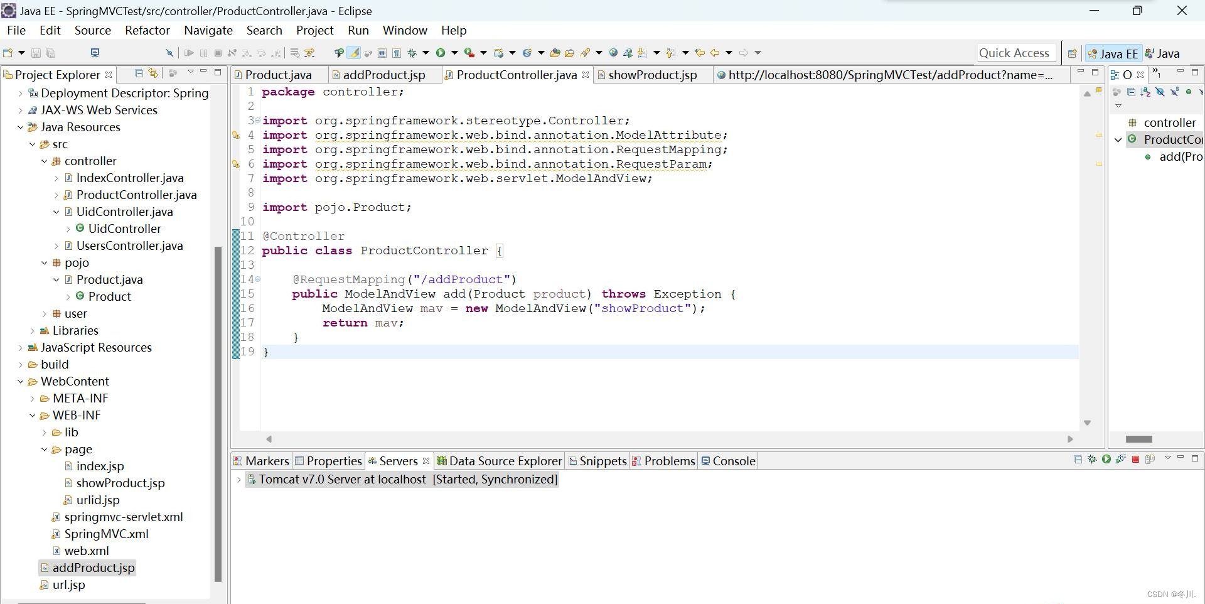Select springmvc-servlet.xml file
This screenshot has width=1205, height=604.
click(124, 517)
